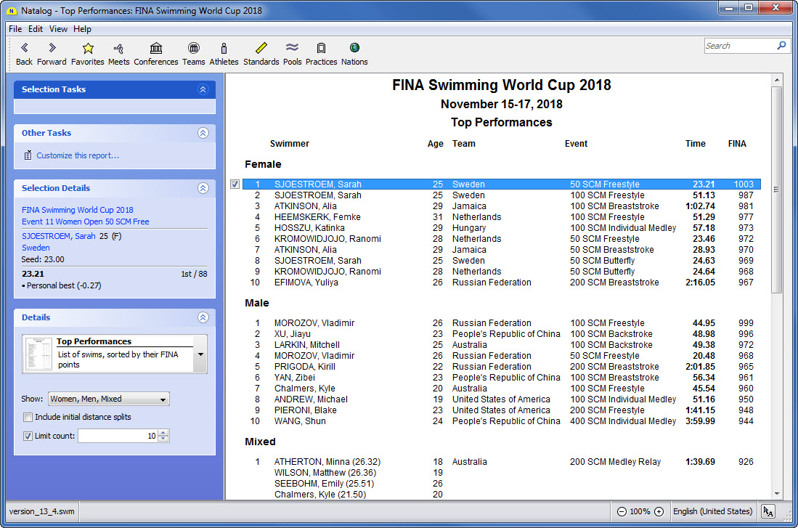This screenshot has width=798, height=528.
Task: Open the Standards ruler icon
Action: tap(261, 49)
